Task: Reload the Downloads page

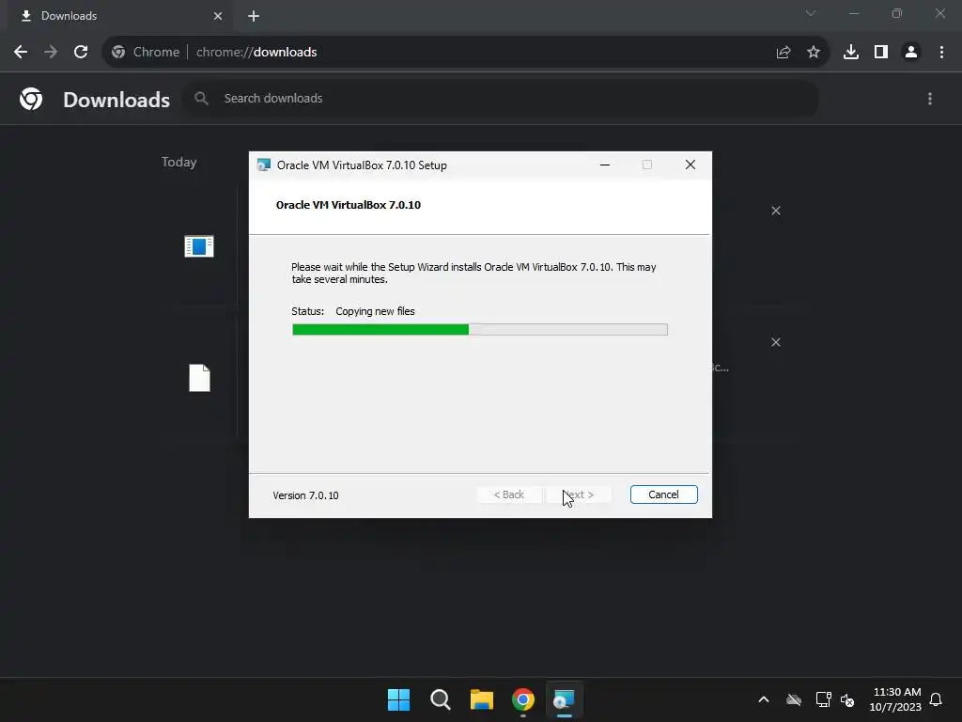Action: [x=81, y=53]
